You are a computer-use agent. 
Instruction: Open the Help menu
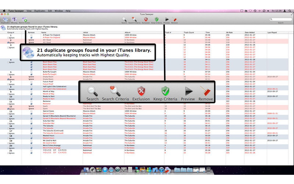point(68,11)
